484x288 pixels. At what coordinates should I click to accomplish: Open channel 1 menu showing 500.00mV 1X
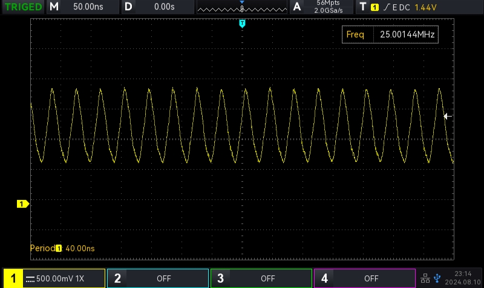tap(54, 278)
